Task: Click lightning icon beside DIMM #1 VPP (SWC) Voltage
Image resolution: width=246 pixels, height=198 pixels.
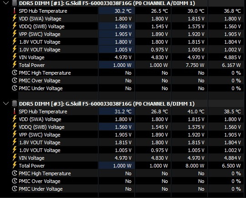Action: (15, 34)
